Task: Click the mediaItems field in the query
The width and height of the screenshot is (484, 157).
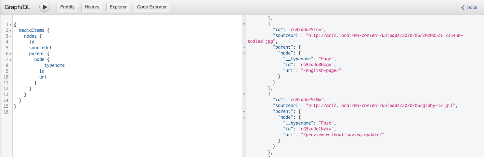Action: [32, 30]
